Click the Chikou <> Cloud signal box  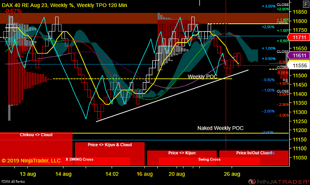[x=36, y=149]
